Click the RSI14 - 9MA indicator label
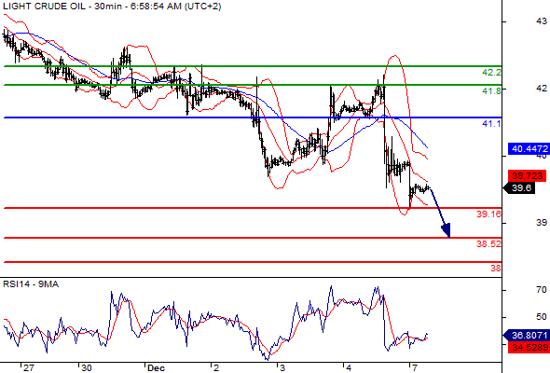This screenshot has height=373, width=550. [x=31, y=284]
